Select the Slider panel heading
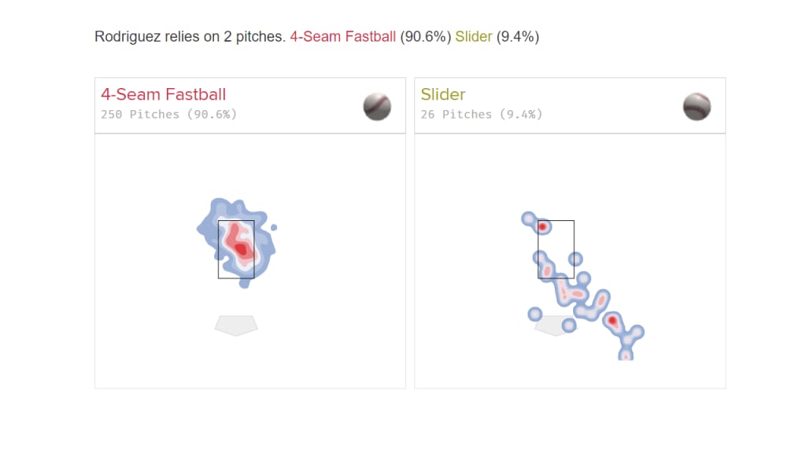806x453 pixels. tap(443, 94)
